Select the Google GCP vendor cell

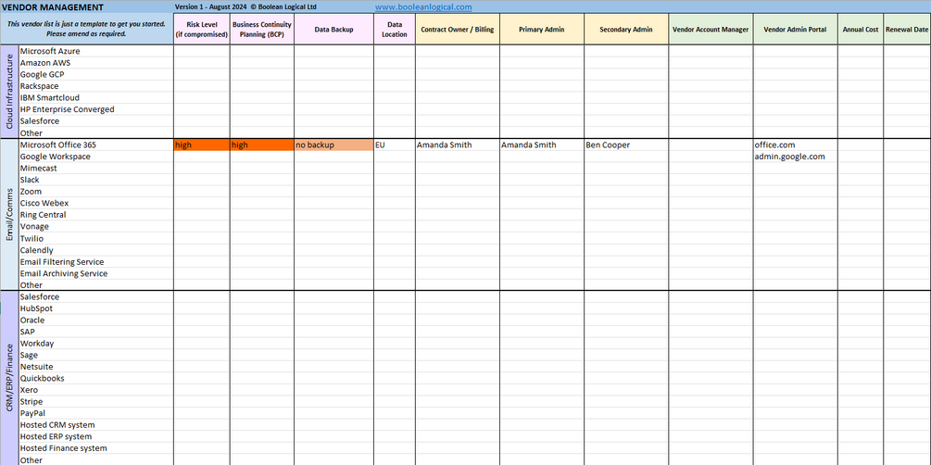(x=96, y=74)
